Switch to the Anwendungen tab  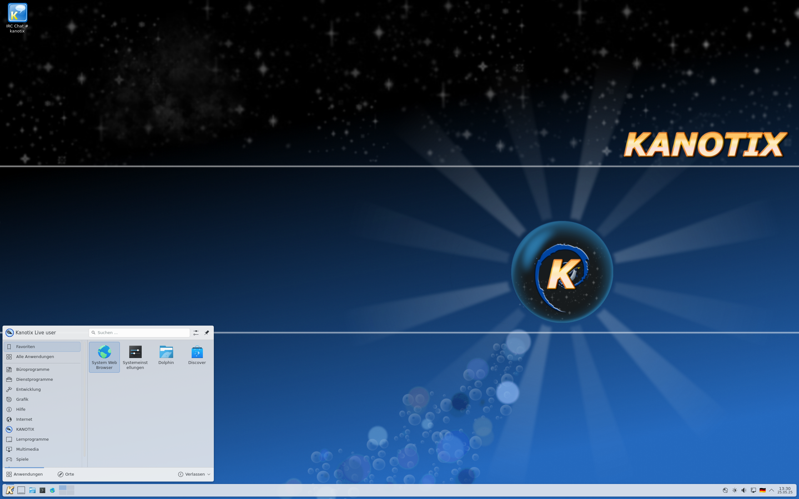coord(24,474)
